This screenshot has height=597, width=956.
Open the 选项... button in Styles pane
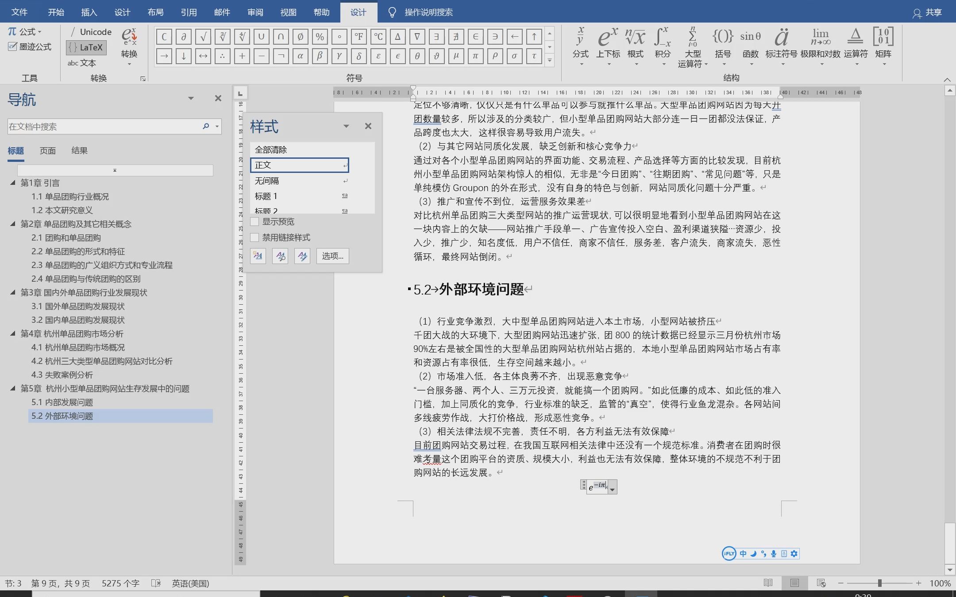[332, 256]
